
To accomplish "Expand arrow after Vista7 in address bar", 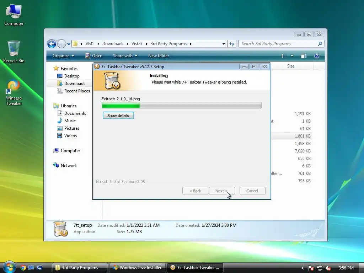I will [146, 44].
